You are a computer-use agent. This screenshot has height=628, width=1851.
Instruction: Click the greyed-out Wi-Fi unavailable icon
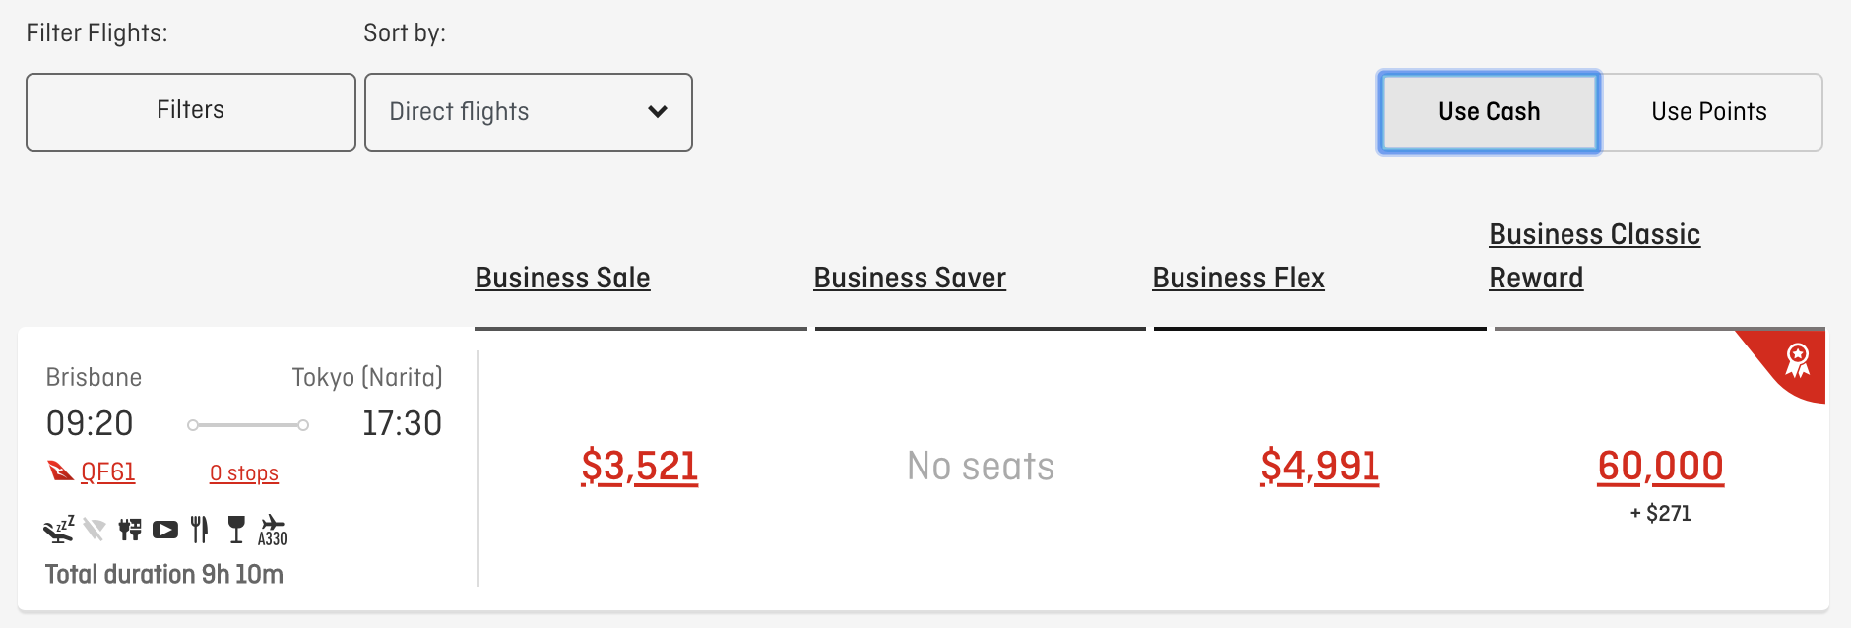[94, 530]
